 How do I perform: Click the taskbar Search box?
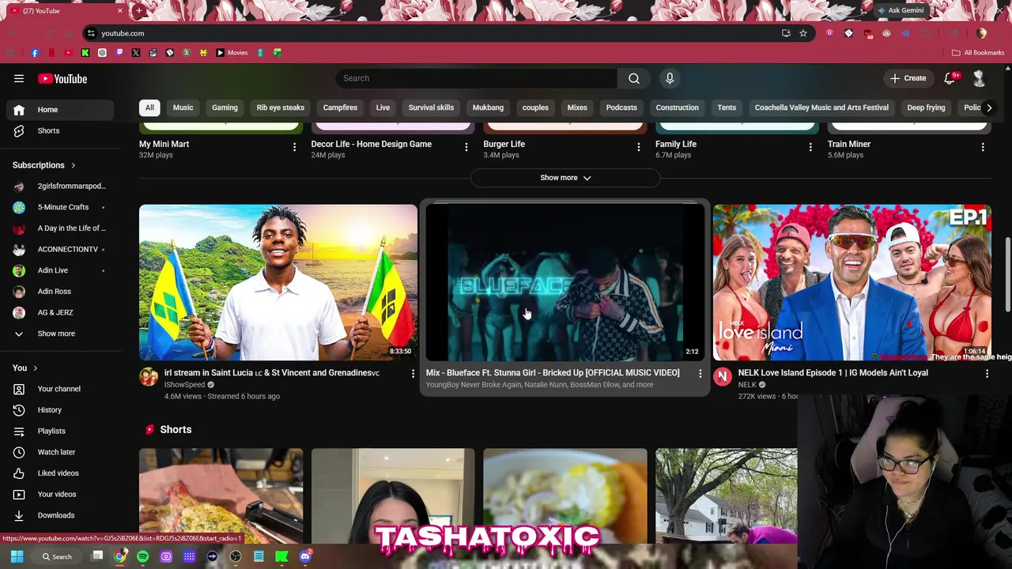pos(58,556)
